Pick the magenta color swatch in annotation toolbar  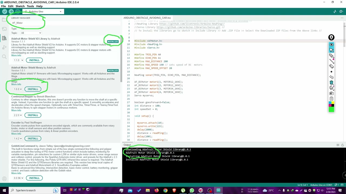pyautogui.click(x=330, y=105)
